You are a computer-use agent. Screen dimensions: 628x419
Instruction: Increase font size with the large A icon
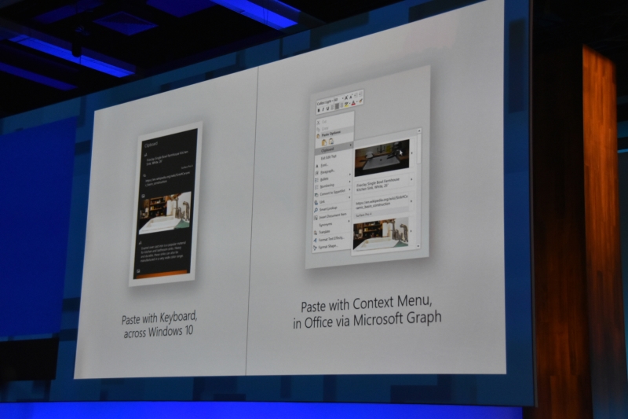tap(346, 97)
